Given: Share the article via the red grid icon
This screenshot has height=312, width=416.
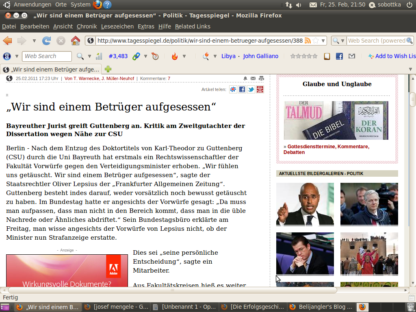Looking at the screenshot, I should point(260,89).
